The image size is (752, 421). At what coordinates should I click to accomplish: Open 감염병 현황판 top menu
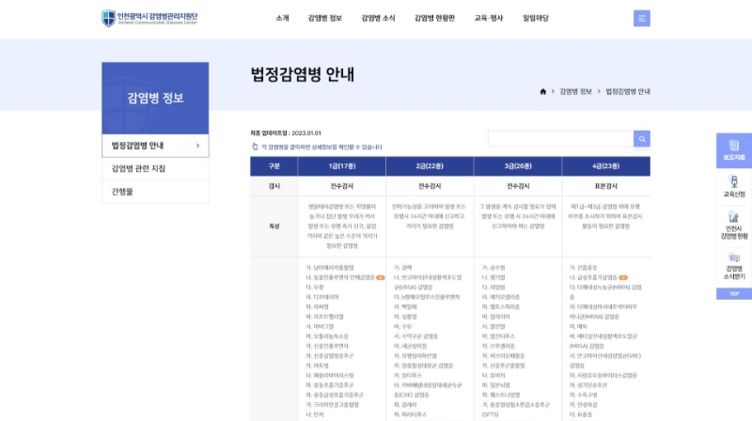(434, 18)
